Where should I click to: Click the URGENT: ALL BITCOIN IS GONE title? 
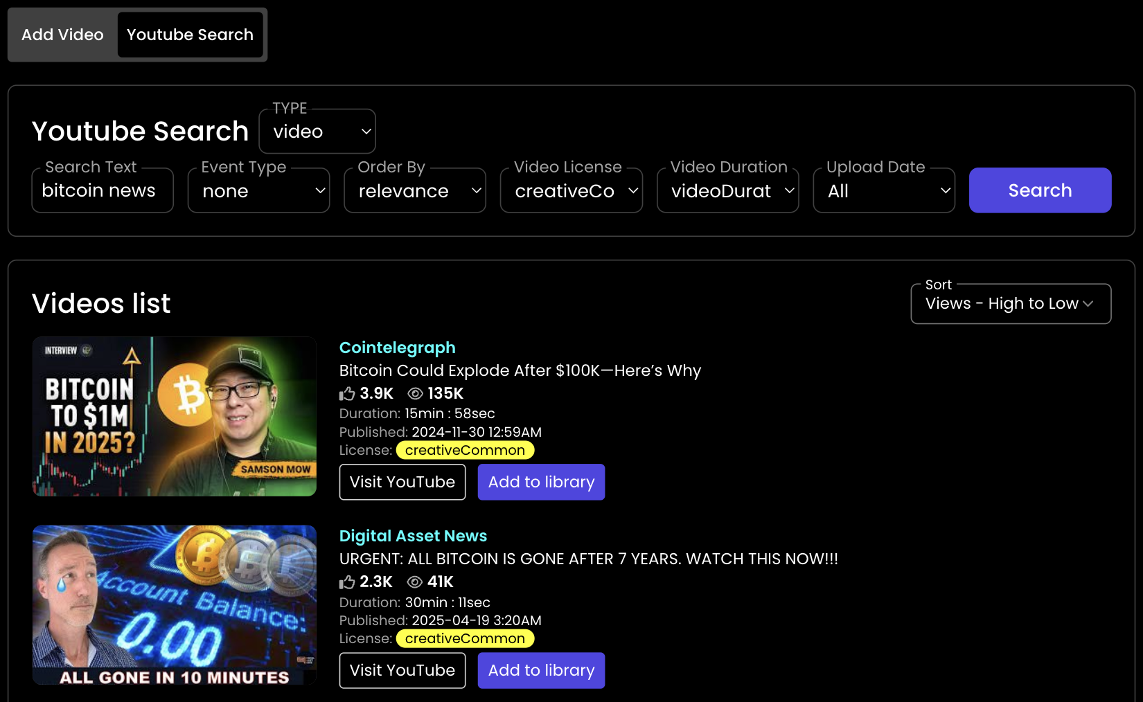589,559
